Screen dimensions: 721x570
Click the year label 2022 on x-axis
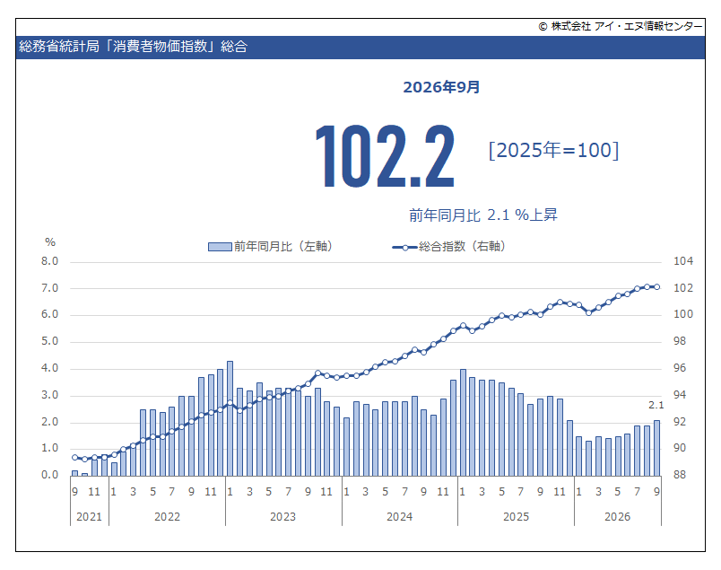(x=168, y=517)
